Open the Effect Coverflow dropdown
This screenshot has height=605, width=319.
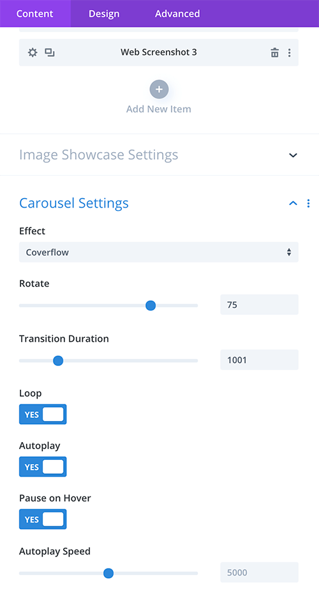[x=159, y=252]
